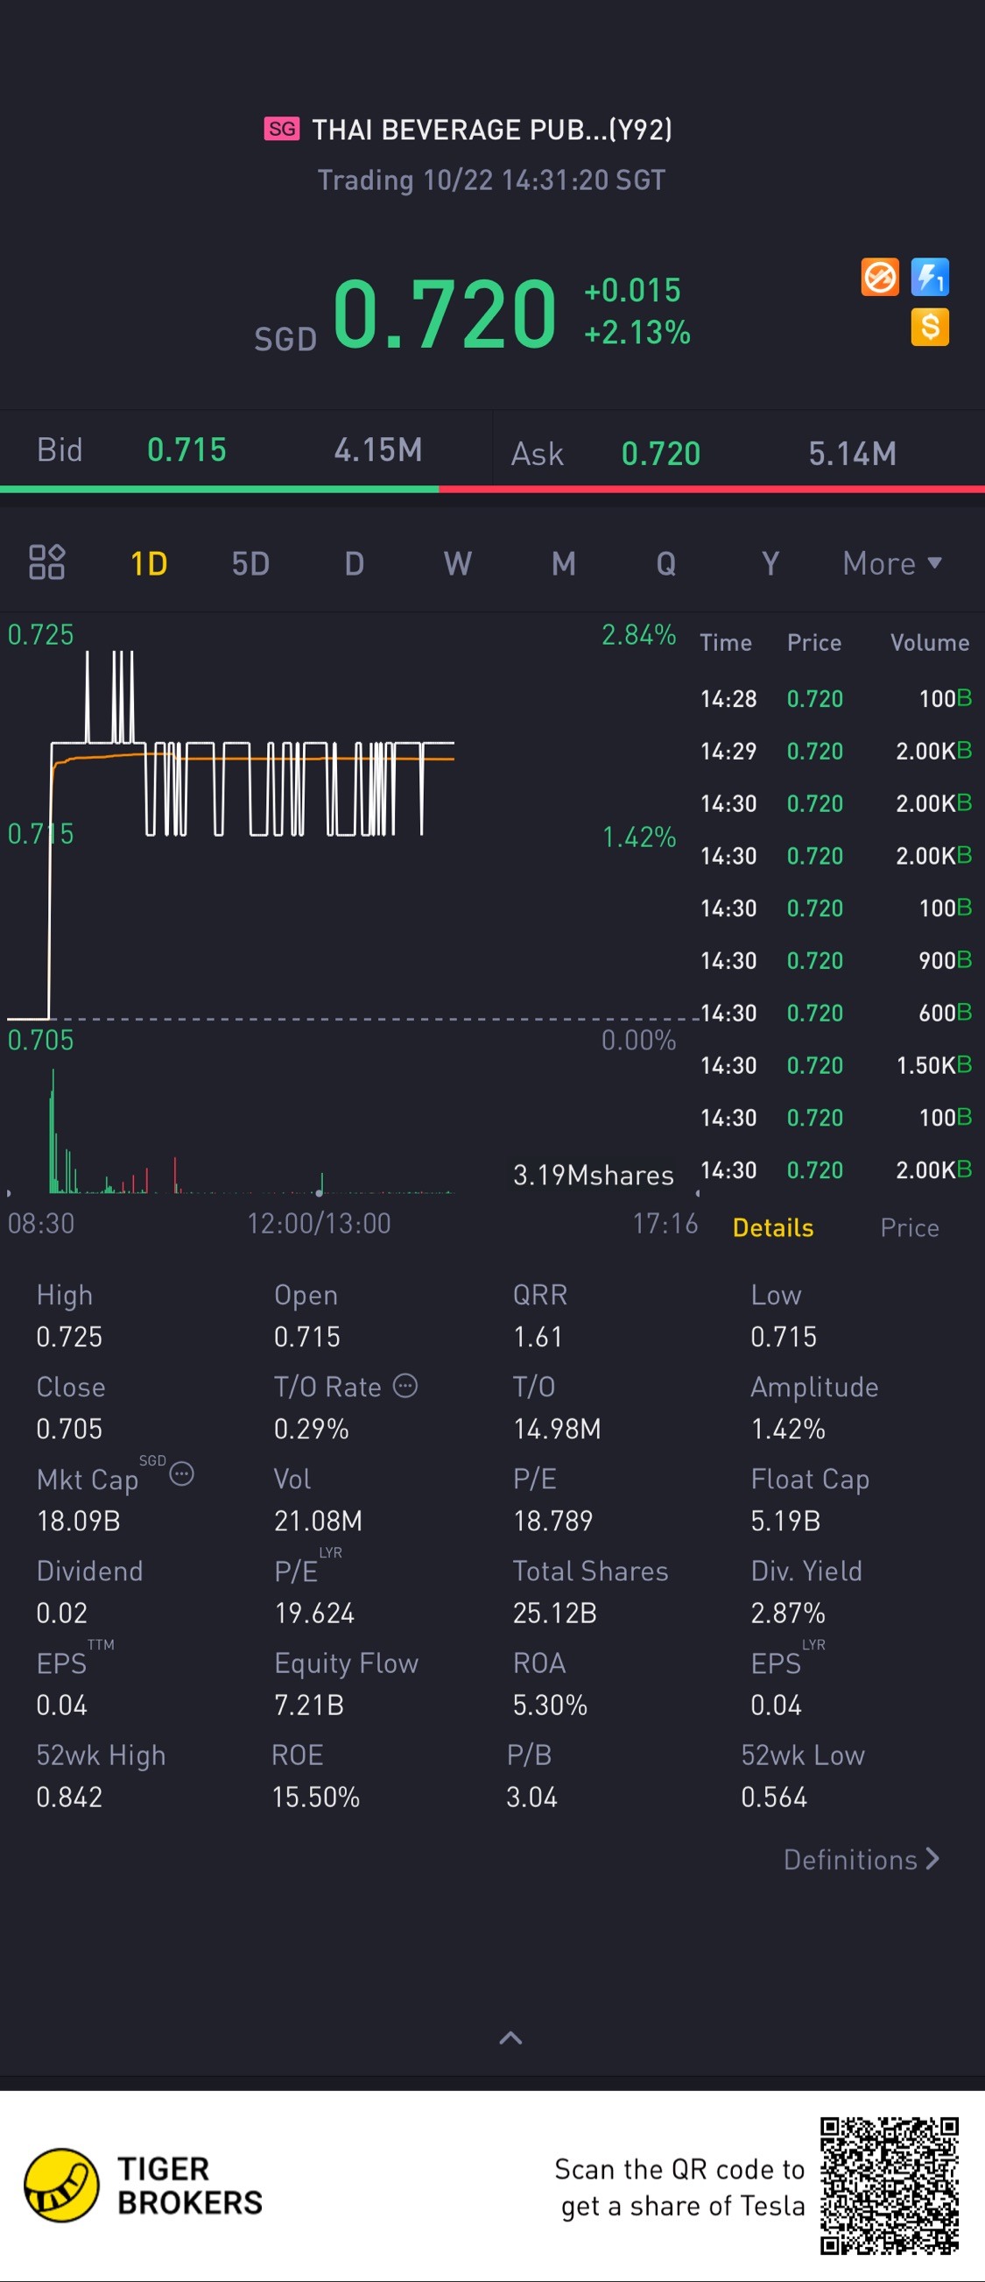The height and width of the screenshot is (2282, 985).
Task: Tap the Float Cap value 5.19B
Action: pos(784,1521)
